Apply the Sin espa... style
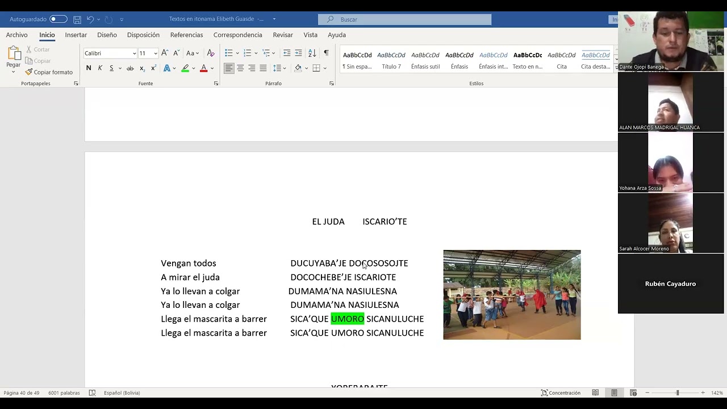The width and height of the screenshot is (727, 409). tap(357, 60)
